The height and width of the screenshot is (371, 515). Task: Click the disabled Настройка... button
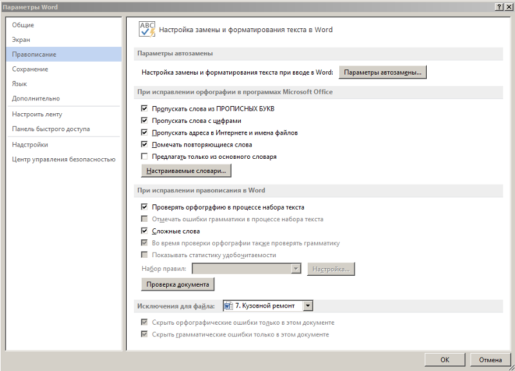(x=331, y=269)
